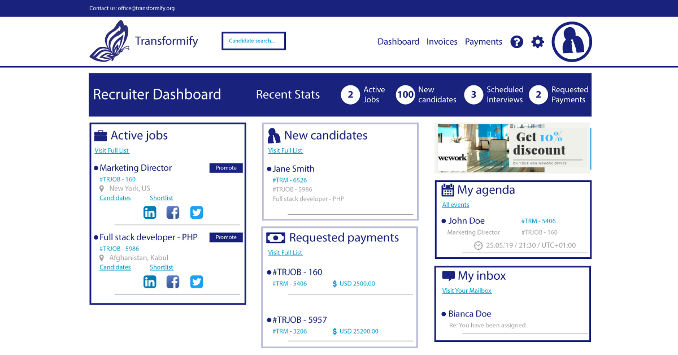Click the help question mark icon

(516, 42)
